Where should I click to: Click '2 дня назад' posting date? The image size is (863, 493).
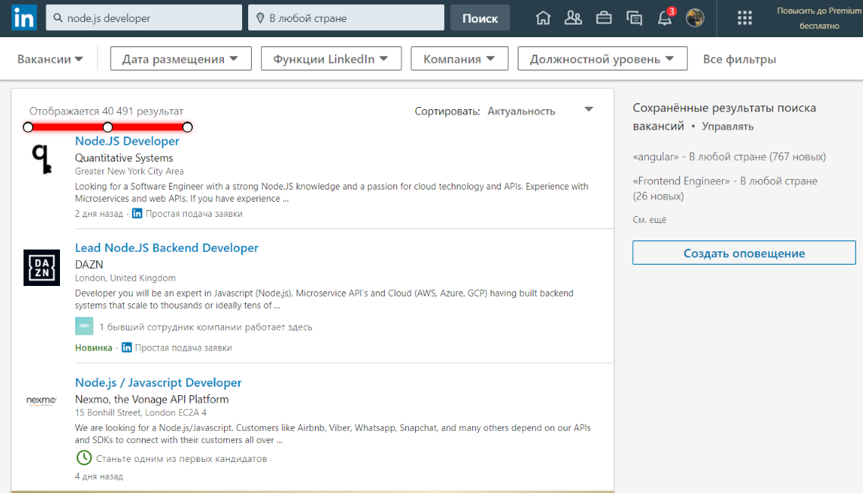99,213
